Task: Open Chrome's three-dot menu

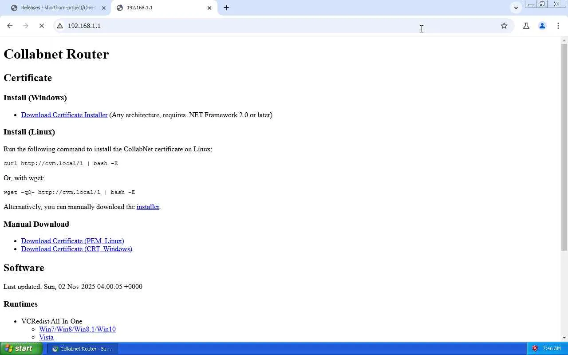Action: [558, 26]
